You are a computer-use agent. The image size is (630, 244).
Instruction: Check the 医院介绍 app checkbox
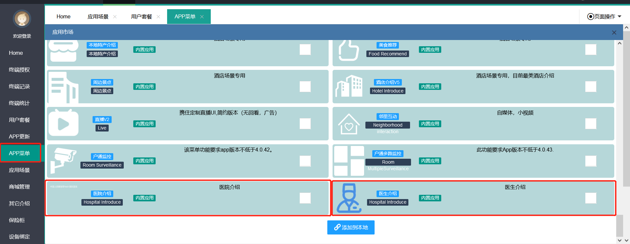coord(305,198)
